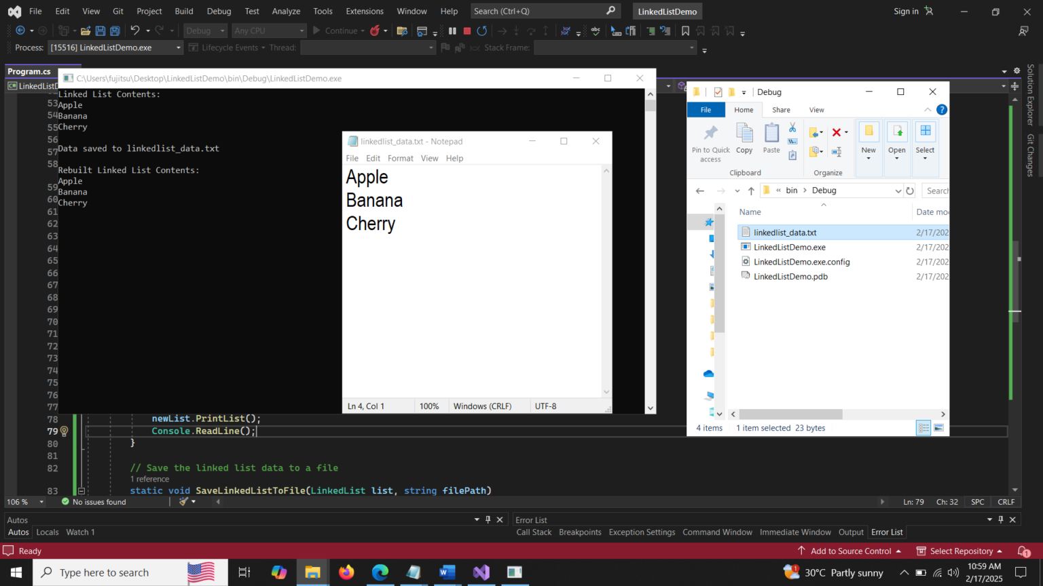Open the Debug menu

pyautogui.click(x=219, y=11)
